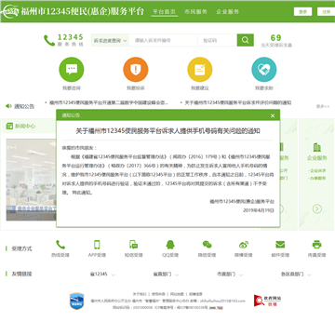335x335 pixels.
Task: Expand the 各区县部门 links dropdown
Action: pos(296,275)
